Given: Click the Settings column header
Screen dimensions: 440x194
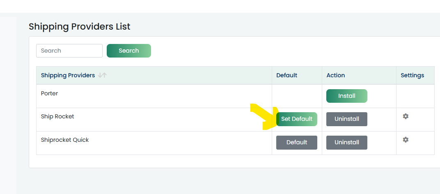Looking at the screenshot, I should [x=412, y=75].
